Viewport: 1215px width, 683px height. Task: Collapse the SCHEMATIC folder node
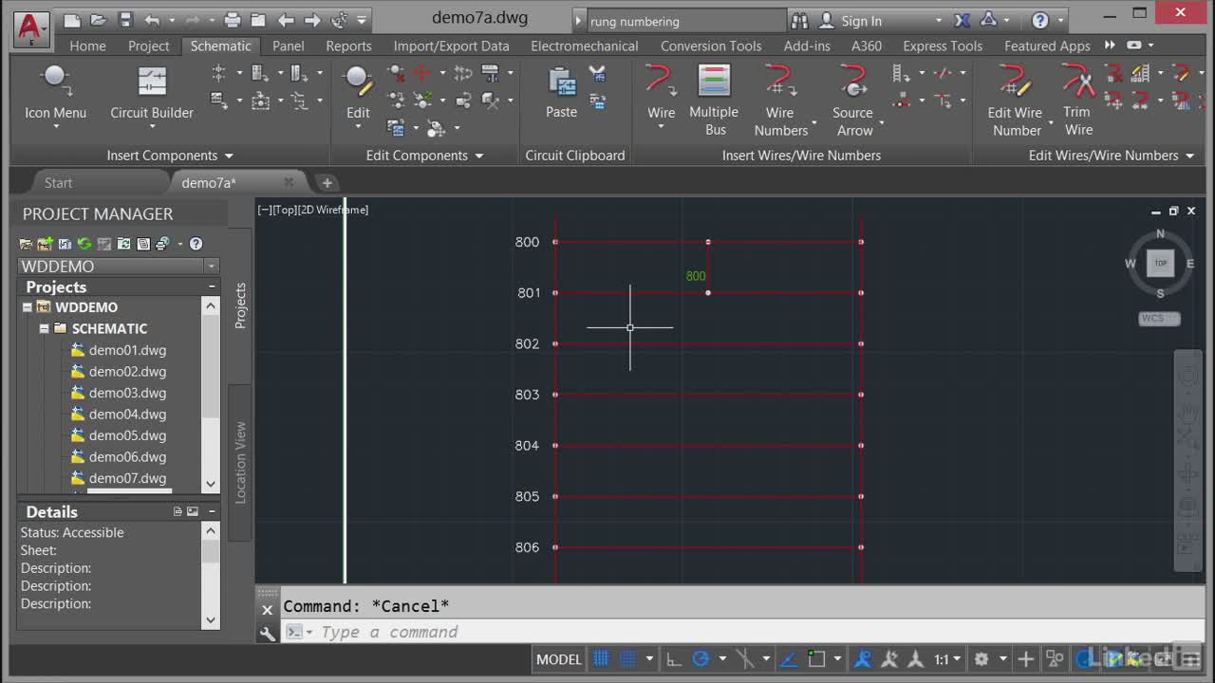pos(44,328)
